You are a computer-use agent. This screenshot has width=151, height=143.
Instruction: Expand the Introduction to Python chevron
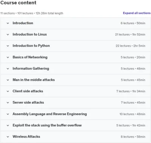click(8, 46)
